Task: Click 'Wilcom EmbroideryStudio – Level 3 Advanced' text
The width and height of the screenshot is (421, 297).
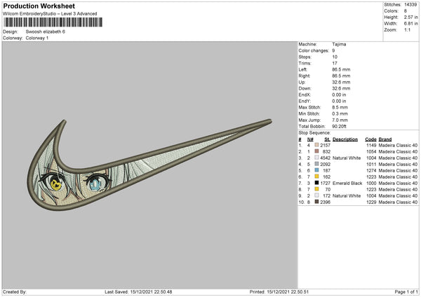Action: click(50, 14)
